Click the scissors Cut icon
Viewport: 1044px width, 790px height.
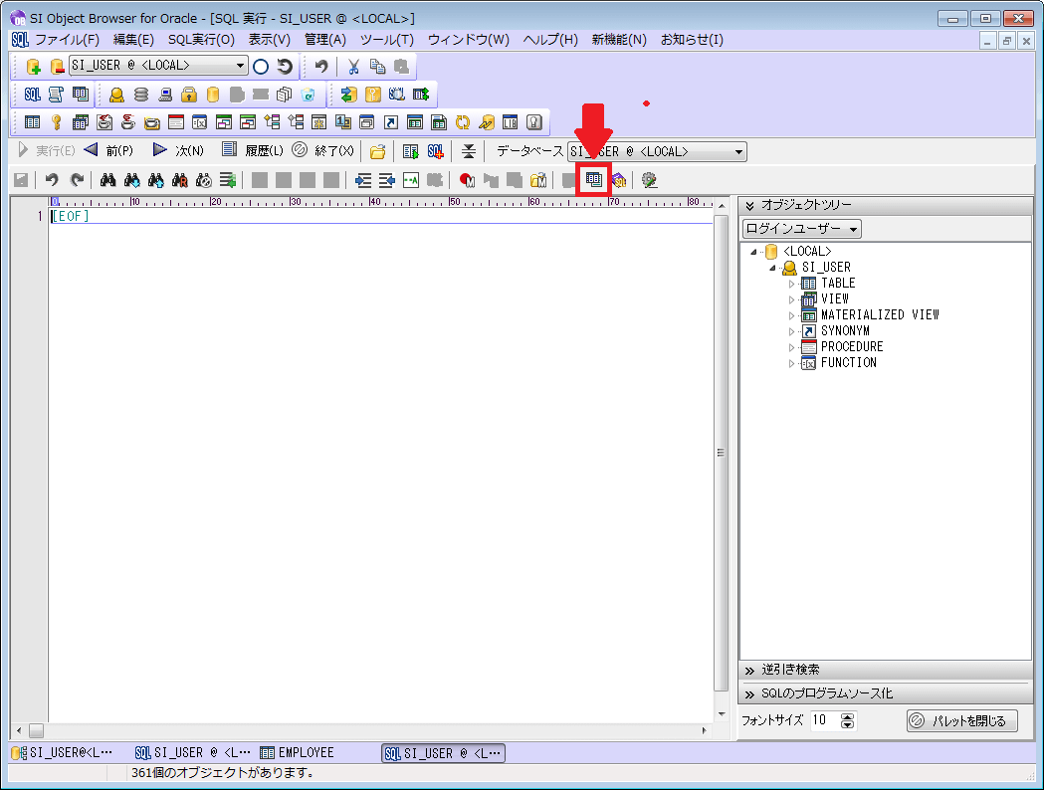352,67
